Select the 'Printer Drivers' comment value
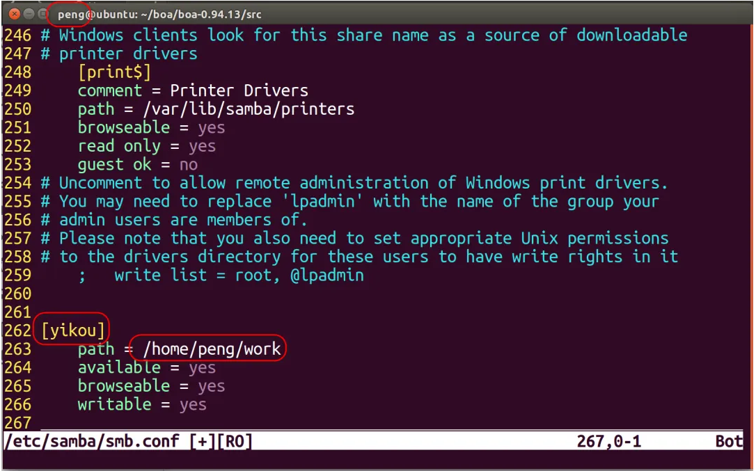756x471 pixels. point(239,90)
